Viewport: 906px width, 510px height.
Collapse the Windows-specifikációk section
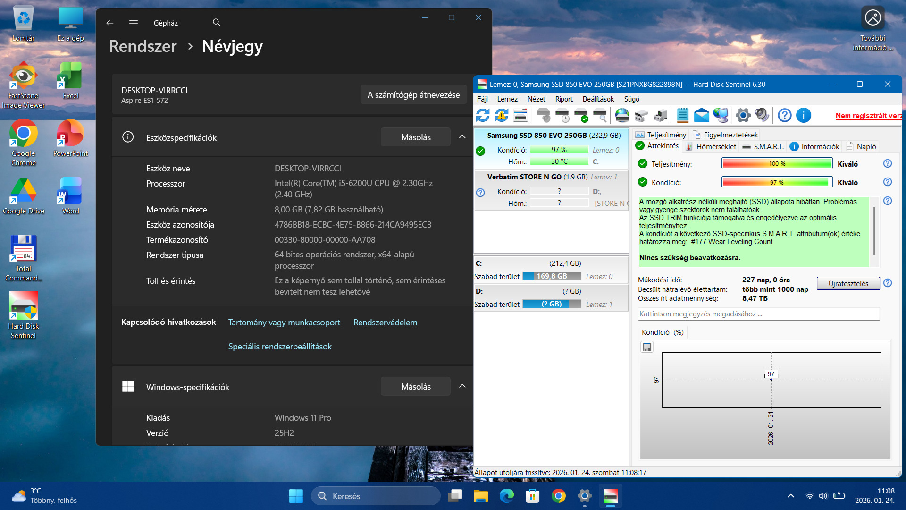(462, 386)
